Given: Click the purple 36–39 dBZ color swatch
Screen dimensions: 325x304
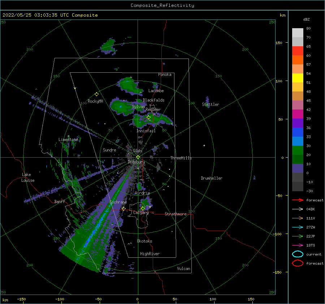Looking at the screenshot, I should tap(298, 123).
